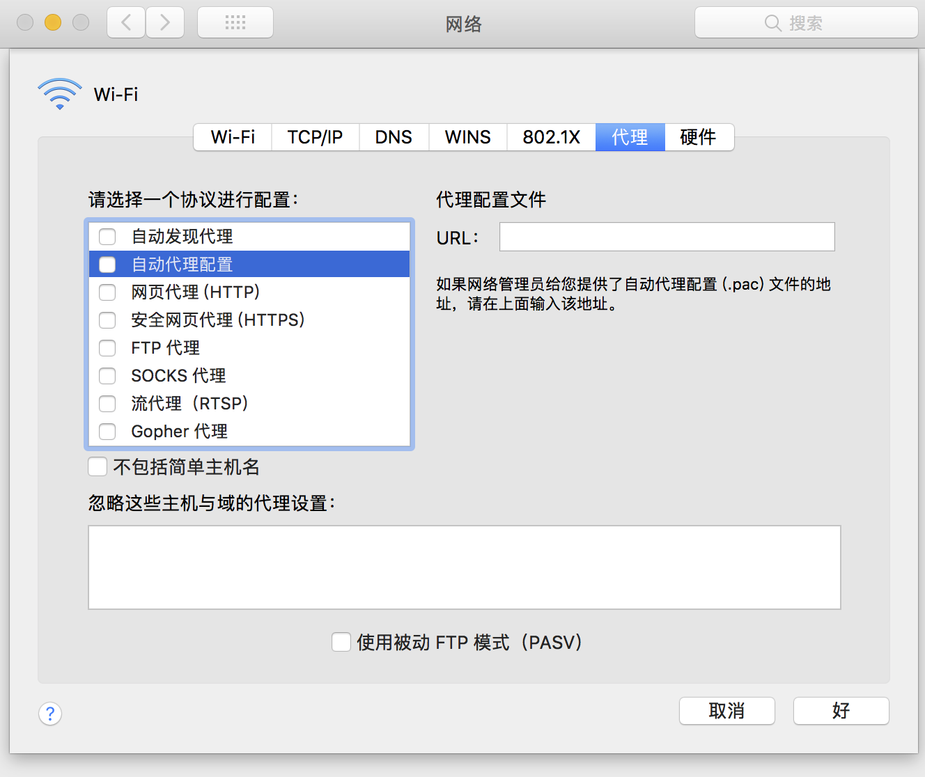Click the 代理配置文件 heading
This screenshot has width=925, height=777.
[x=491, y=200]
